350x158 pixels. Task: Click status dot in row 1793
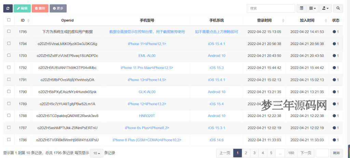coord(334,56)
